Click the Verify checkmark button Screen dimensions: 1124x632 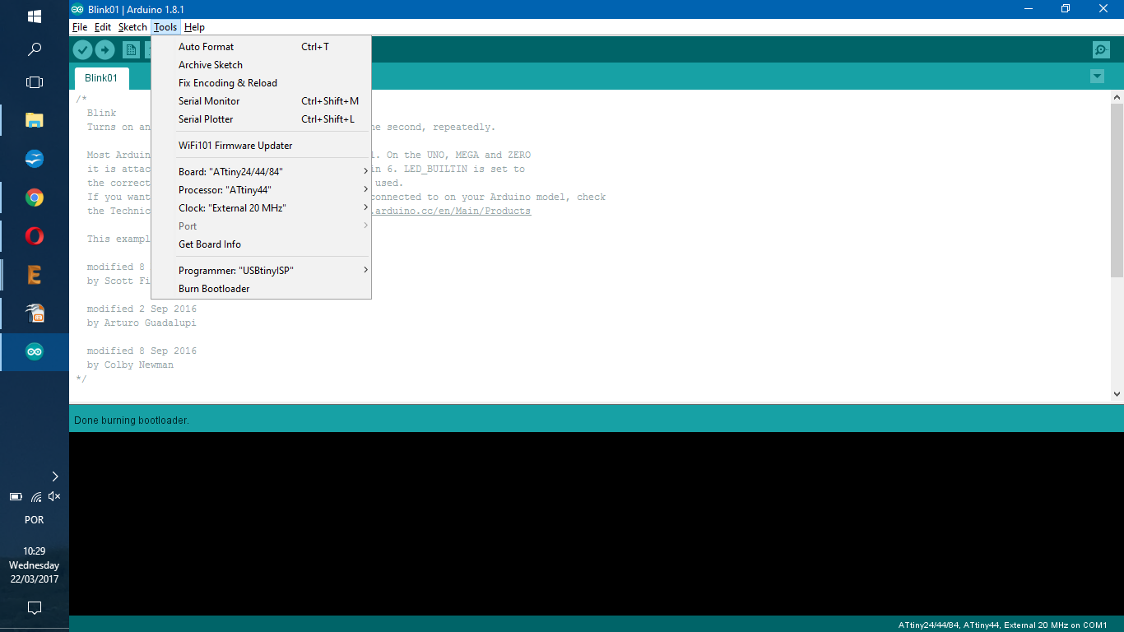pyautogui.click(x=82, y=50)
